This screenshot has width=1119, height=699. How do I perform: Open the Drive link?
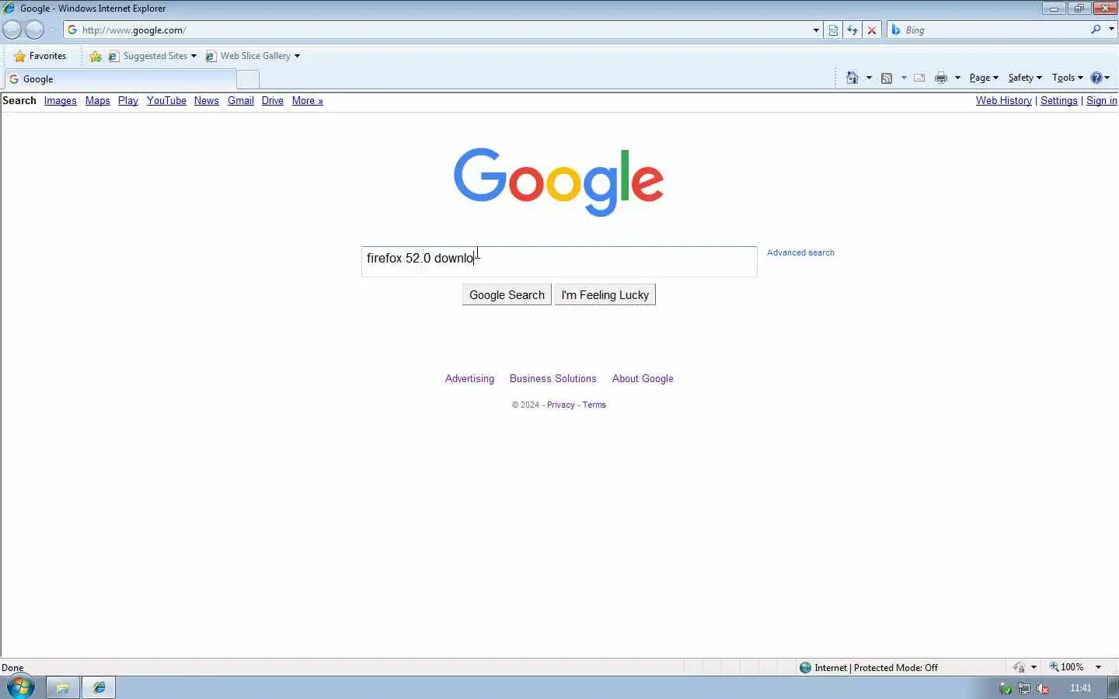272,101
